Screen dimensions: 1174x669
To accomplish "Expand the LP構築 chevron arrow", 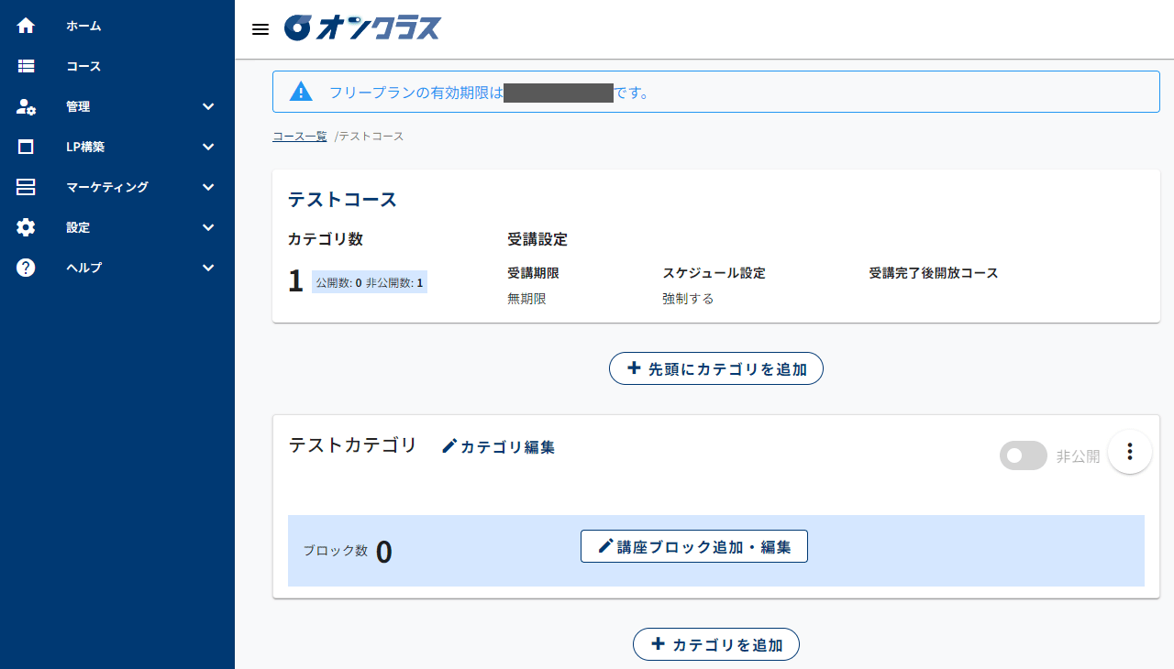I will [x=208, y=147].
